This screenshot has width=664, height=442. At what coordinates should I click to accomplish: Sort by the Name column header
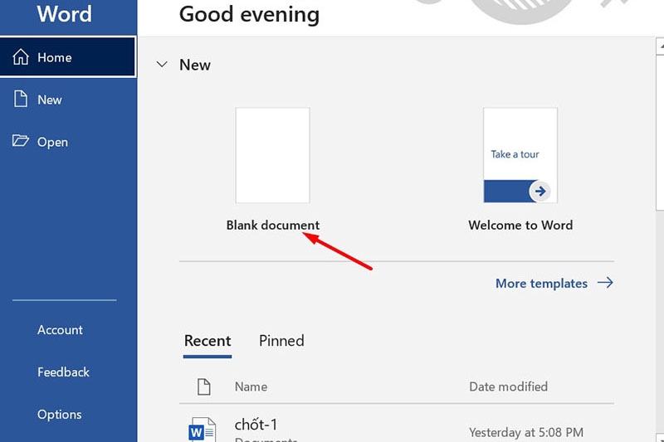point(251,386)
